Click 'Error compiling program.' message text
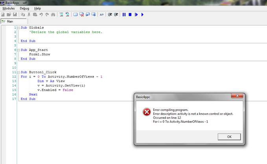This screenshot has width=267, height=164. point(171,110)
